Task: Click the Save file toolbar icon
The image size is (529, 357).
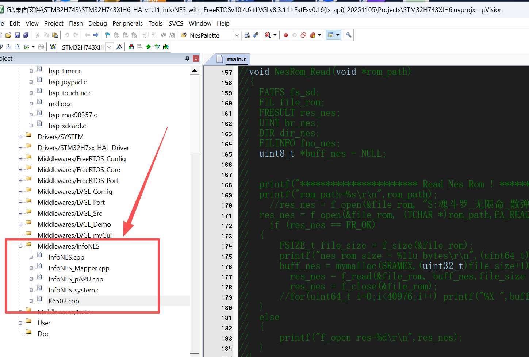Action: [x=17, y=35]
